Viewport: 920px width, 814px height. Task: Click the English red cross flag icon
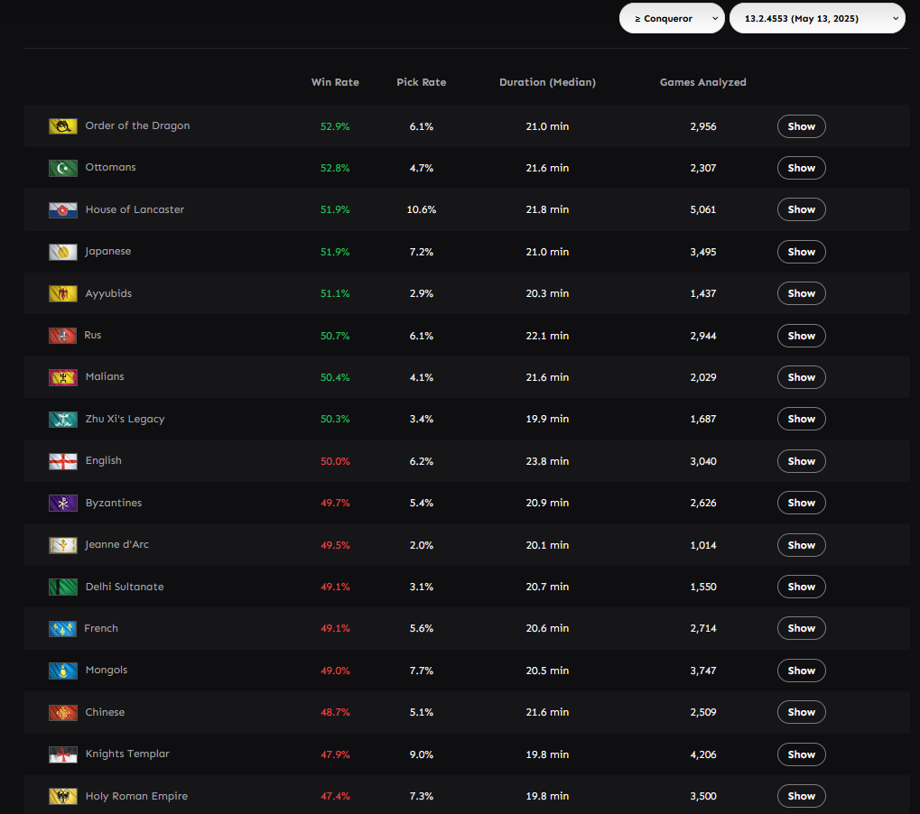pos(62,461)
